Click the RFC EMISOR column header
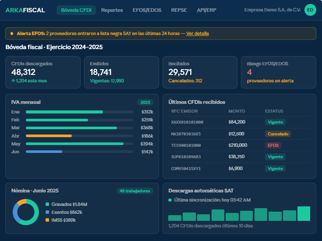322x241 pixels. click(184, 111)
